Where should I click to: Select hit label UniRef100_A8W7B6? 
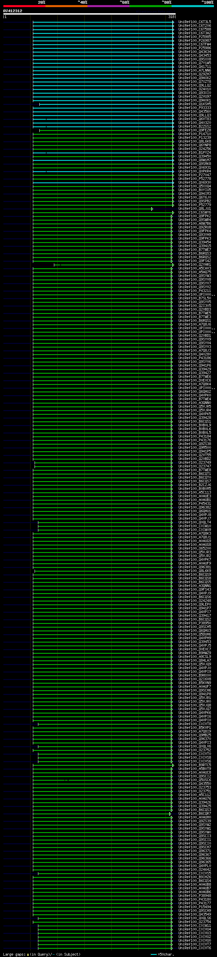194,223
